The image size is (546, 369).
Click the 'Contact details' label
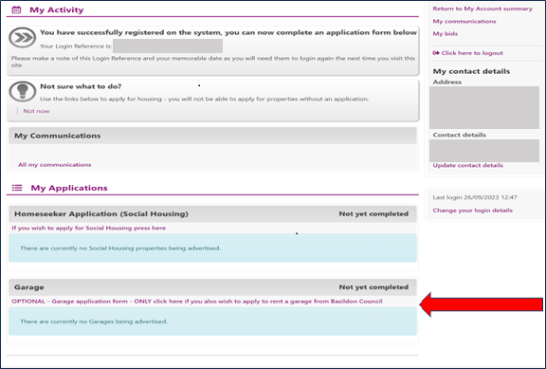(459, 135)
